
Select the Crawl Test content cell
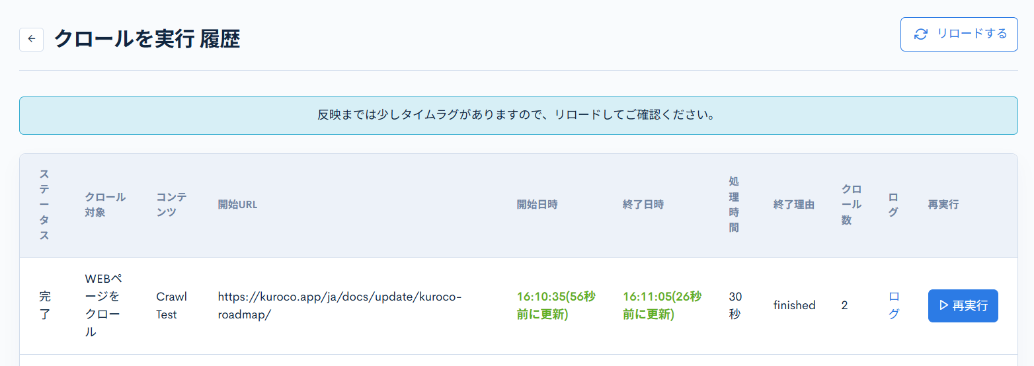(172, 305)
